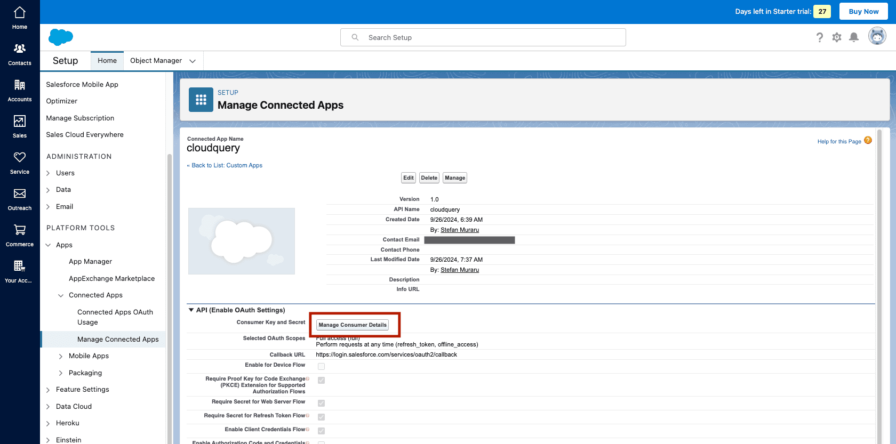
Task: Open Stefan Muraru link under Created Date
Action: pyautogui.click(x=460, y=230)
